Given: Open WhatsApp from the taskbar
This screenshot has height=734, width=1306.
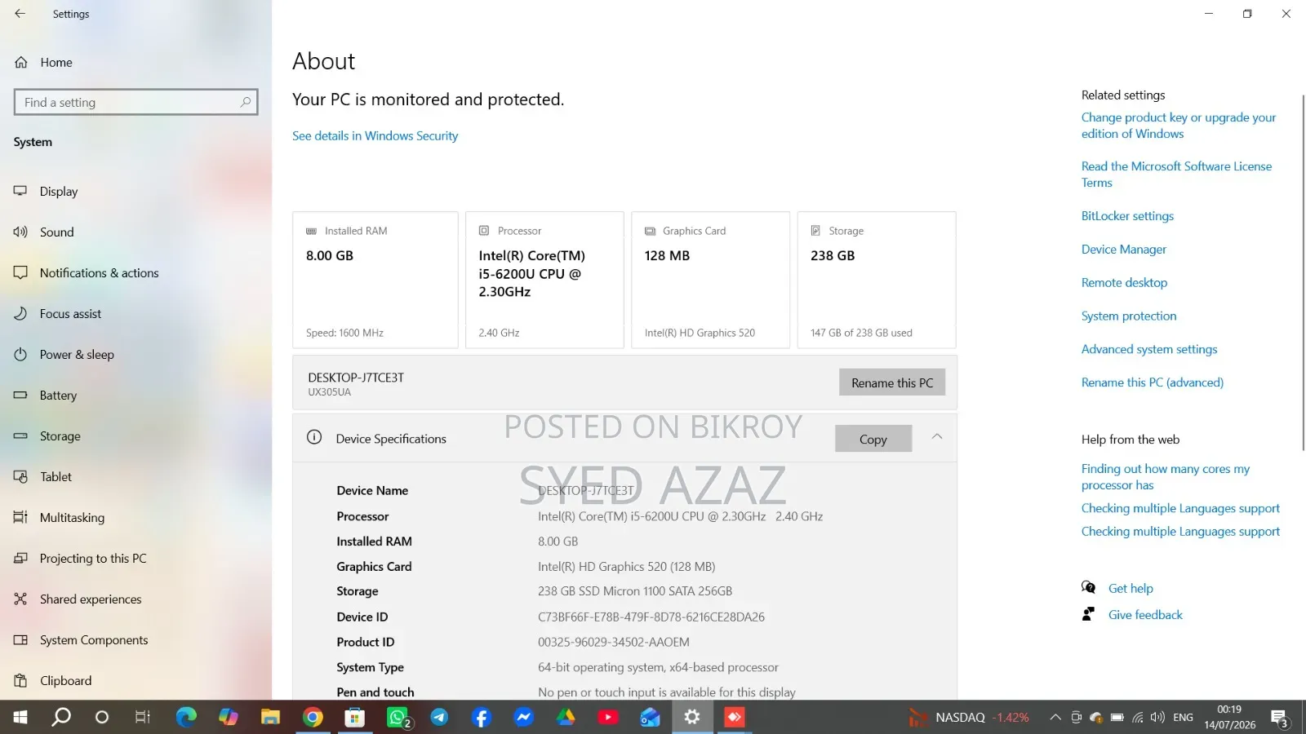Looking at the screenshot, I should pos(398,718).
